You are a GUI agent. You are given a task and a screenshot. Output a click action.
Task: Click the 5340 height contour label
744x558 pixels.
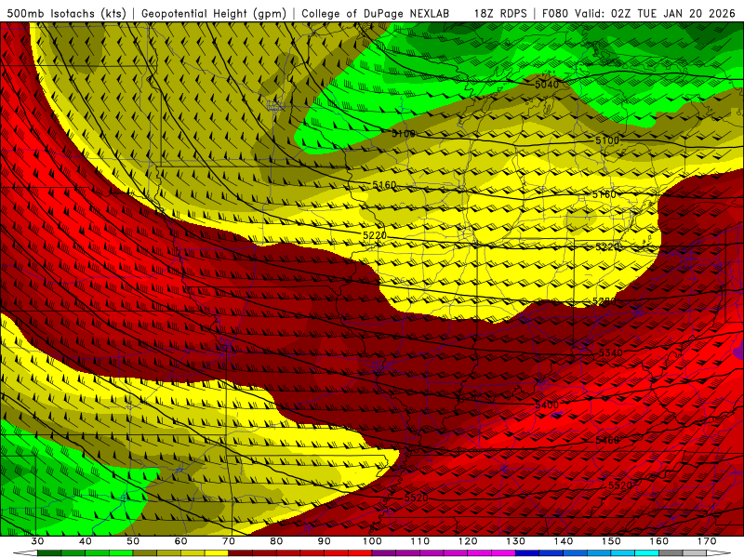[611, 353]
